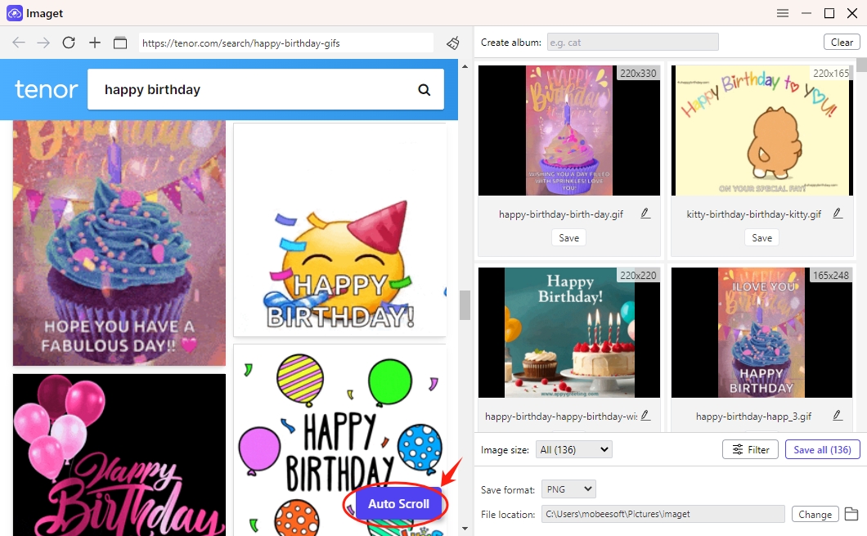The width and height of the screenshot is (867, 536).
Task: Reload the current page
Action: [x=69, y=43]
